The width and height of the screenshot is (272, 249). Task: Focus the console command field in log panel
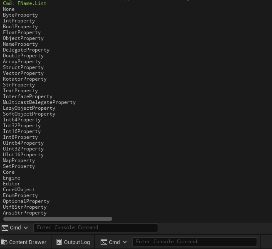click(96, 227)
